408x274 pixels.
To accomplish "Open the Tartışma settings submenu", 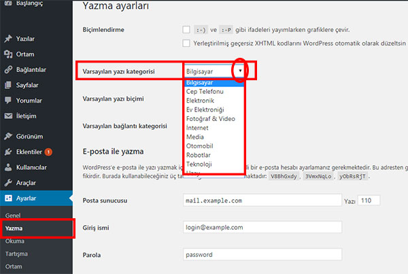I will (x=16, y=254).
